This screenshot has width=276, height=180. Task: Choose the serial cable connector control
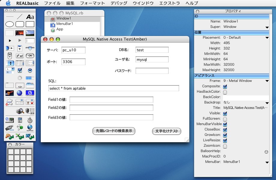click(x=10, y=128)
